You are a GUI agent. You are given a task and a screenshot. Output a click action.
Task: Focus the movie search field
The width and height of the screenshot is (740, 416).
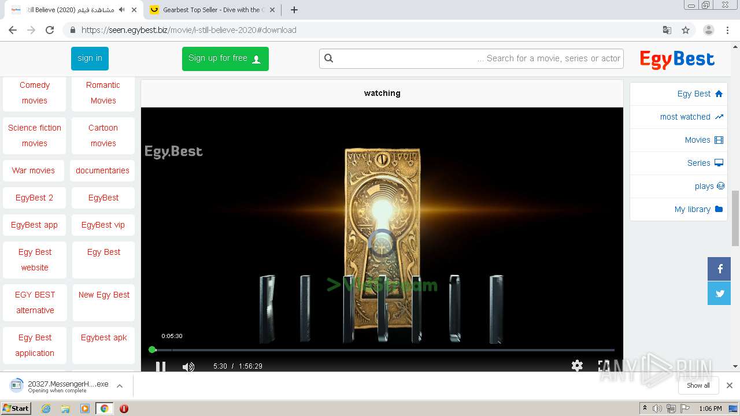pyautogui.click(x=471, y=58)
